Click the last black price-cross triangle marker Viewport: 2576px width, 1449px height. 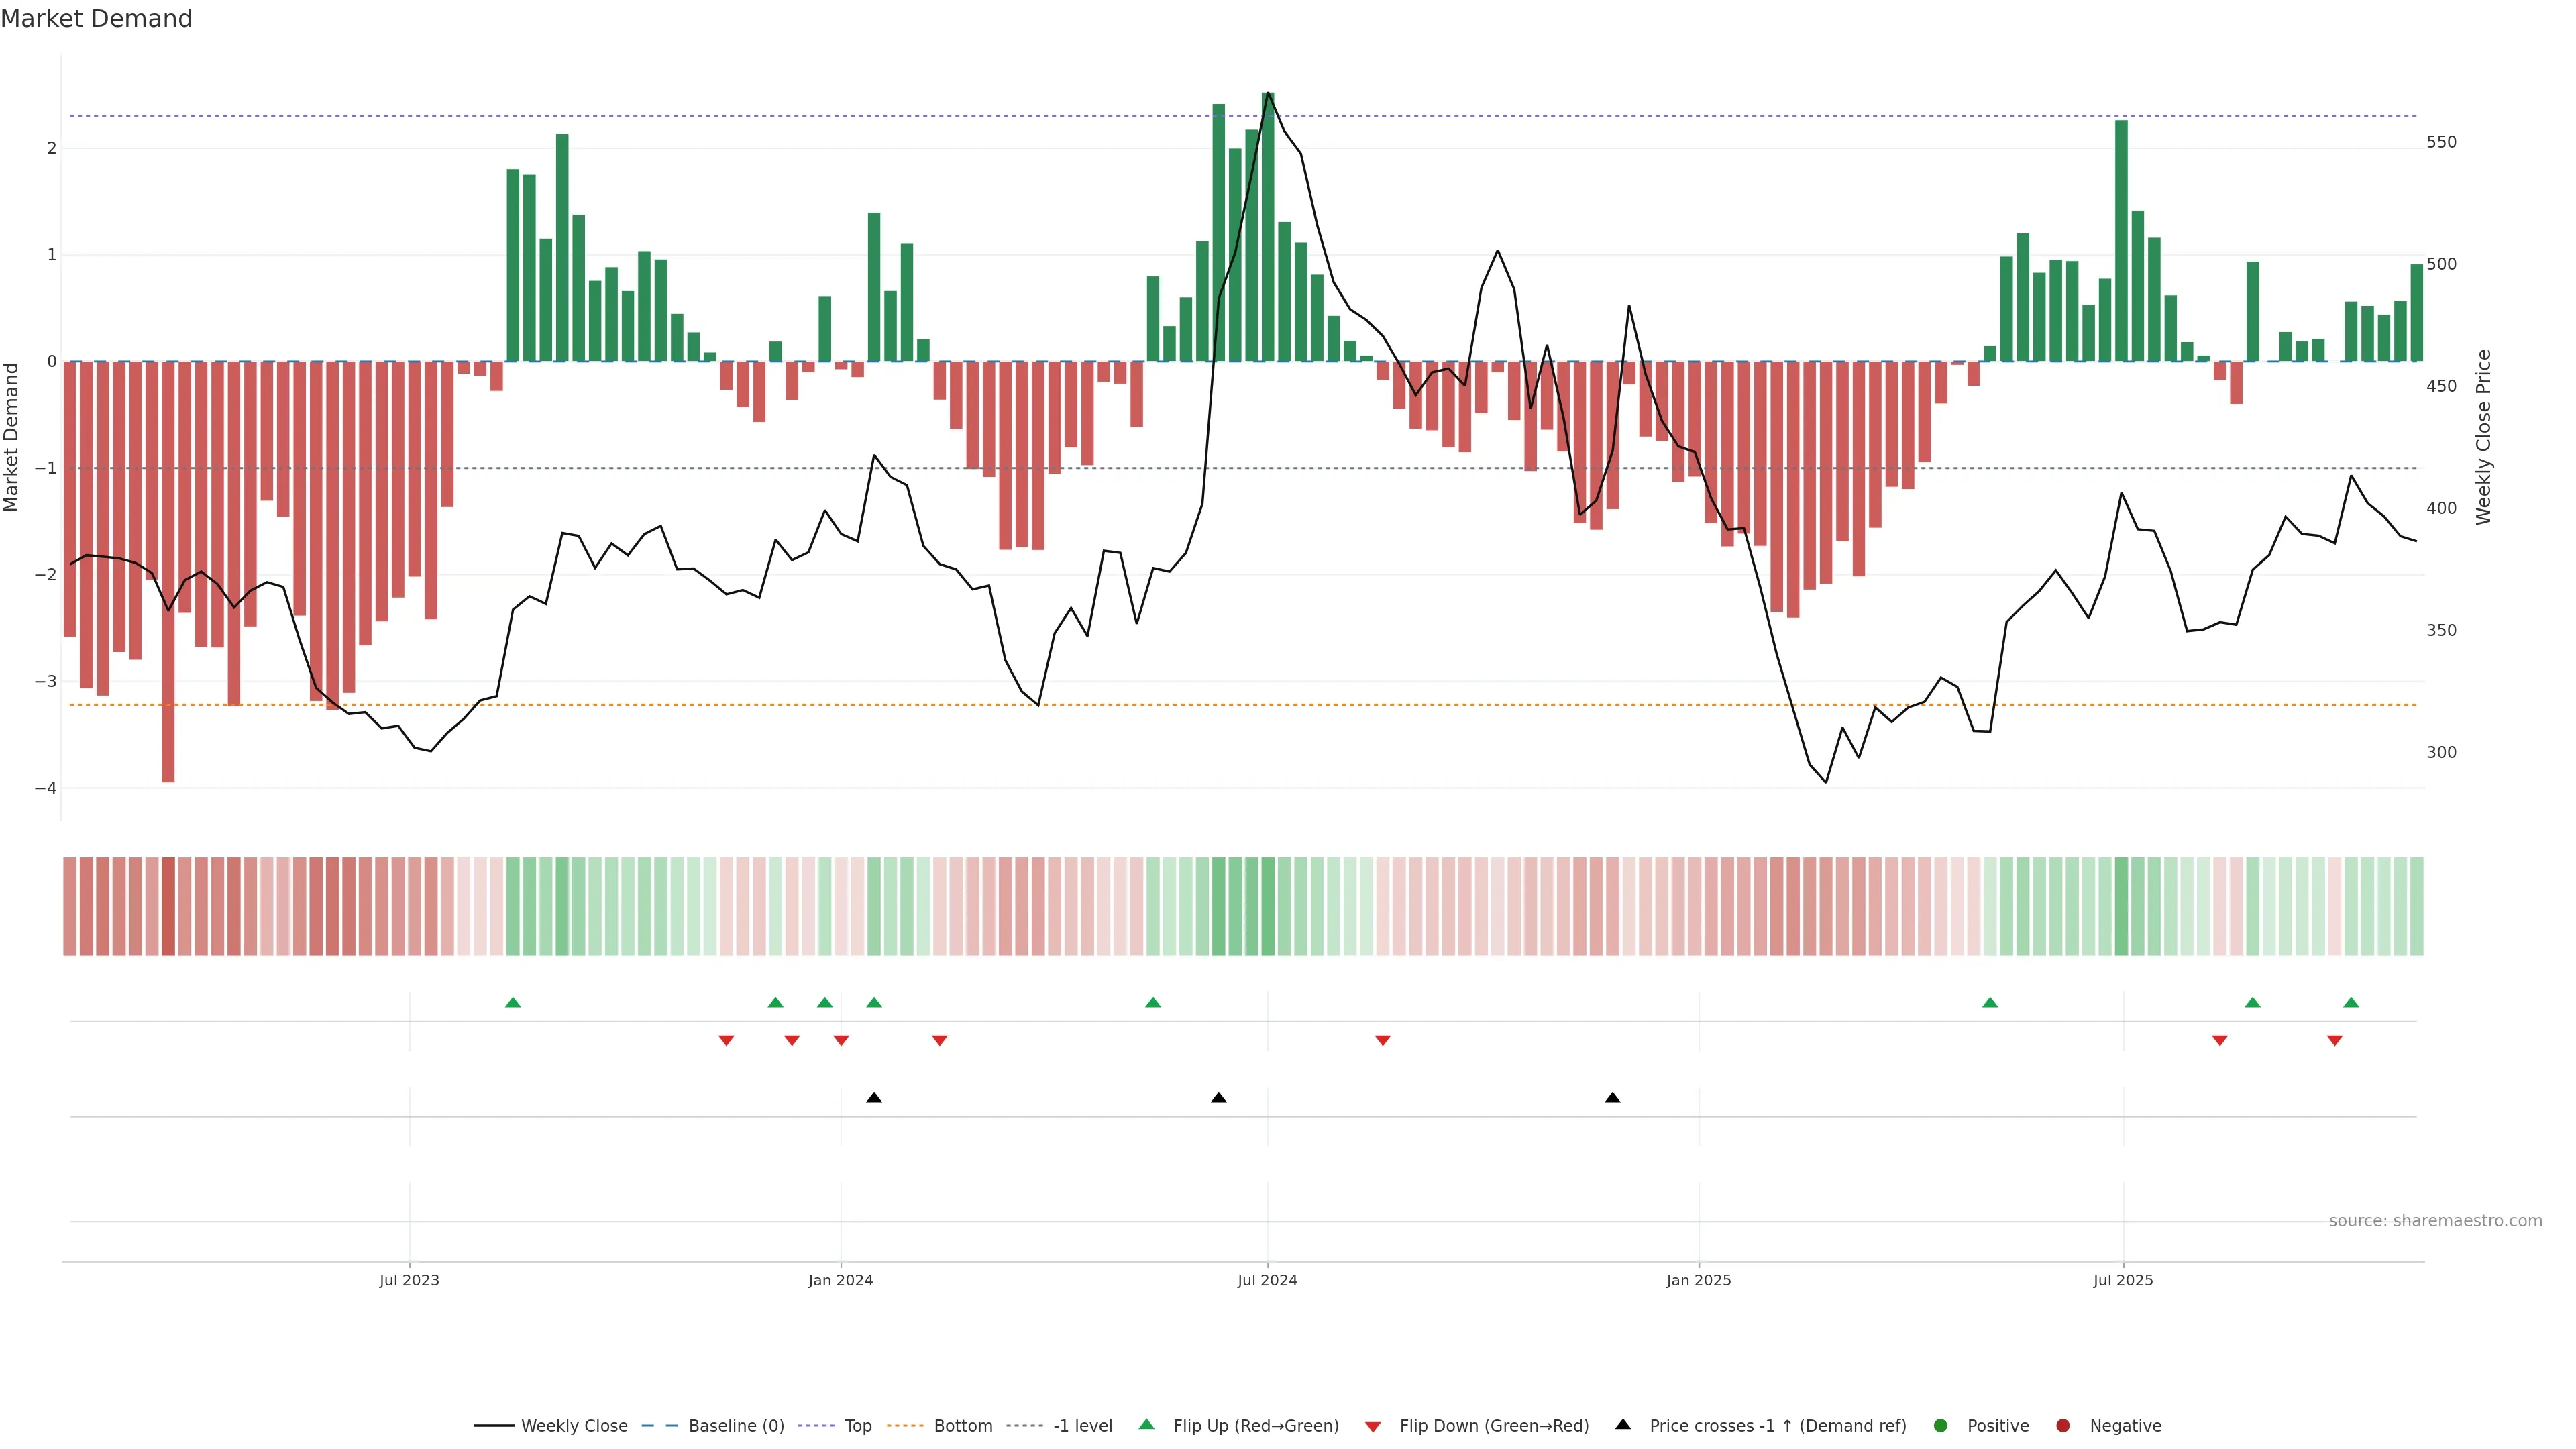tap(1612, 1098)
